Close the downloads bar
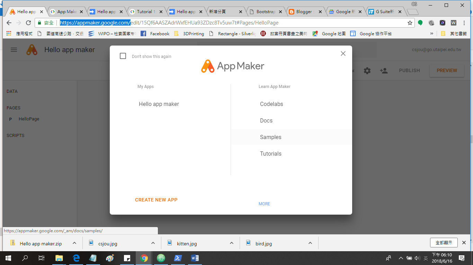The image size is (473, 265). (x=464, y=243)
